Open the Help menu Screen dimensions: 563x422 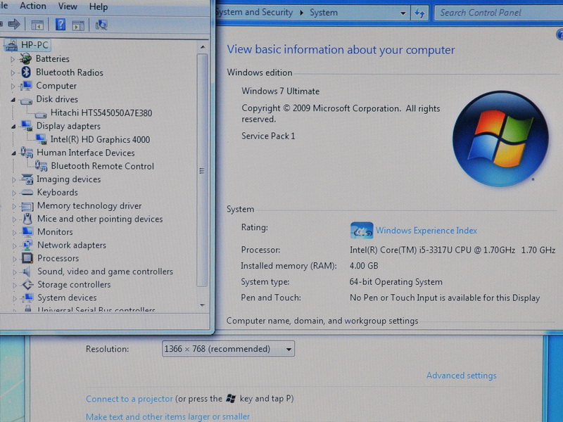click(x=98, y=7)
